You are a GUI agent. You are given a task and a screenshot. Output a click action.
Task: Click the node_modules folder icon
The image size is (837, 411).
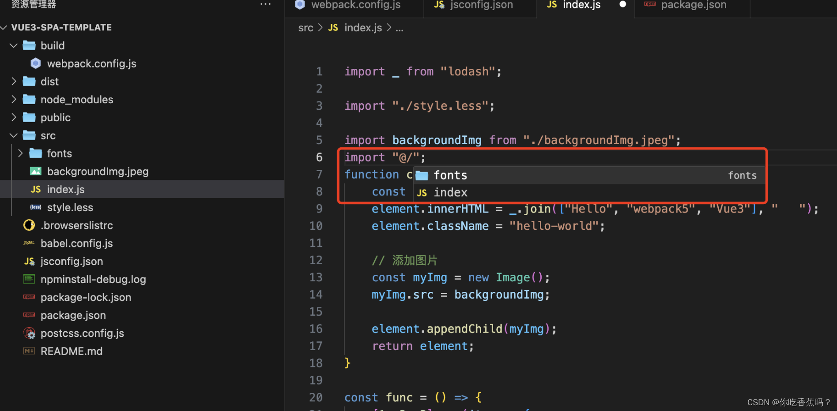point(29,99)
